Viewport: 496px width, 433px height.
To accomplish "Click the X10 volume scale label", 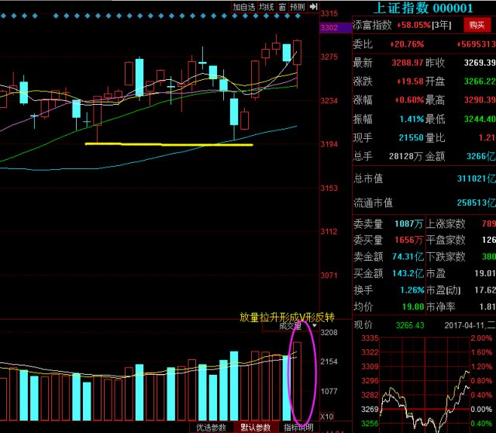I will pos(328,416).
